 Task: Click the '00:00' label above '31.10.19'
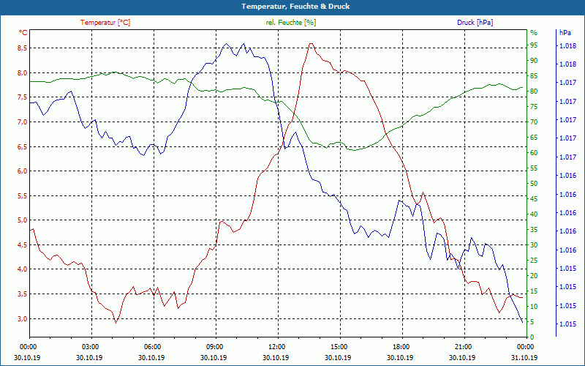pyautogui.click(x=524, y=347)
